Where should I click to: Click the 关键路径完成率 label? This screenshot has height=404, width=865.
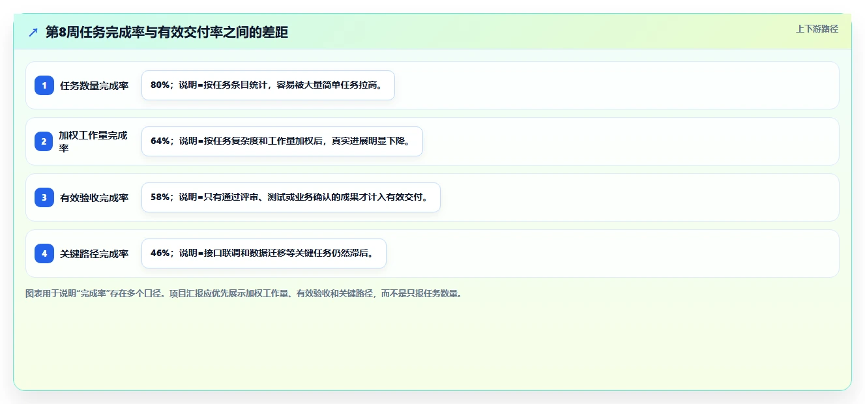pyautogui.click(x=94, y=253)
